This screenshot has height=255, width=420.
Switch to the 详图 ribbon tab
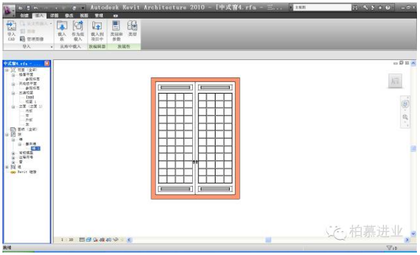[54, 16]
